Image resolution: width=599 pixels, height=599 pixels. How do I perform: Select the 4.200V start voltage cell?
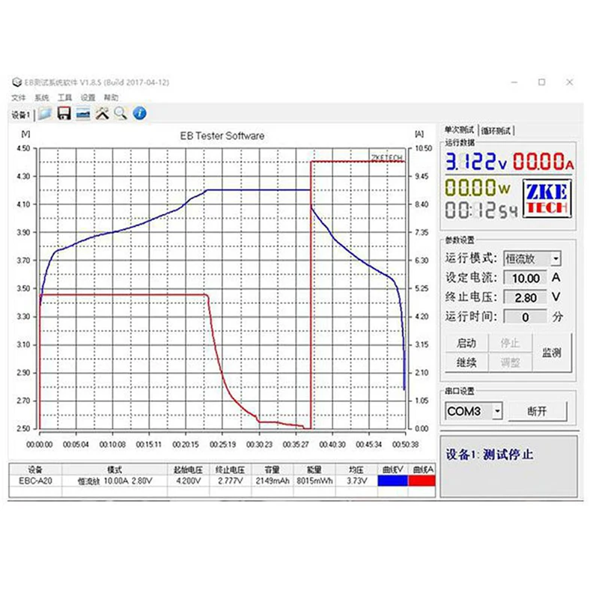pyautogui.click(x=188, y=481)
